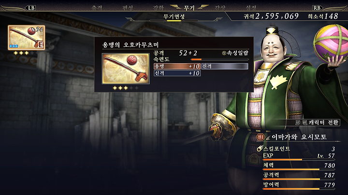Click the large 오호카무츠미 weapon image
Image resolution: width=348 pixels, height=195 pixels.
click(126, 69)
